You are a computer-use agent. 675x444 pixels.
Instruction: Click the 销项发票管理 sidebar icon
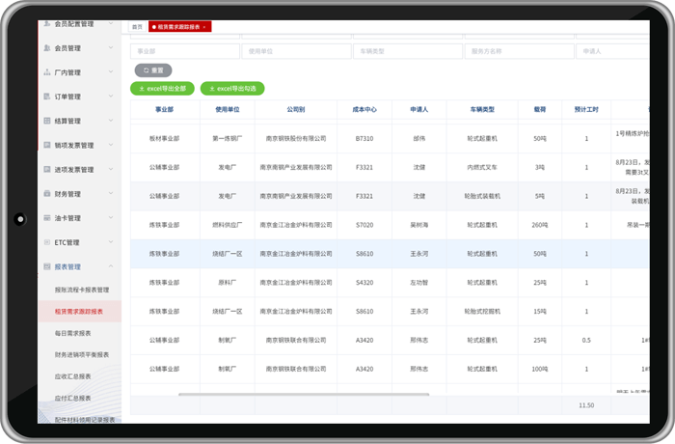tap(47, 145)
